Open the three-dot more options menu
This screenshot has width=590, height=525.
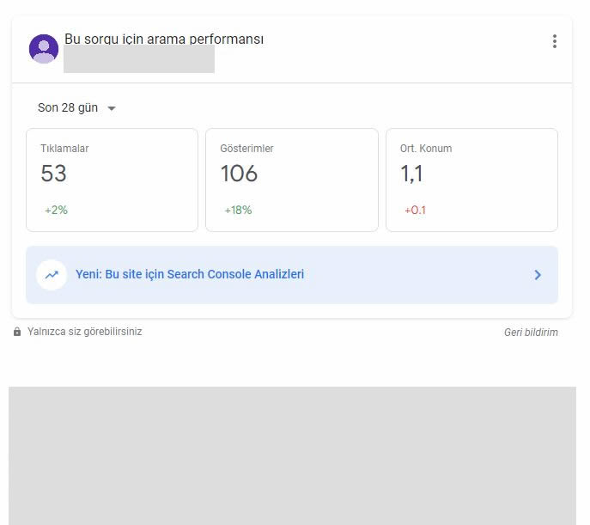click(x=554, y=41)
